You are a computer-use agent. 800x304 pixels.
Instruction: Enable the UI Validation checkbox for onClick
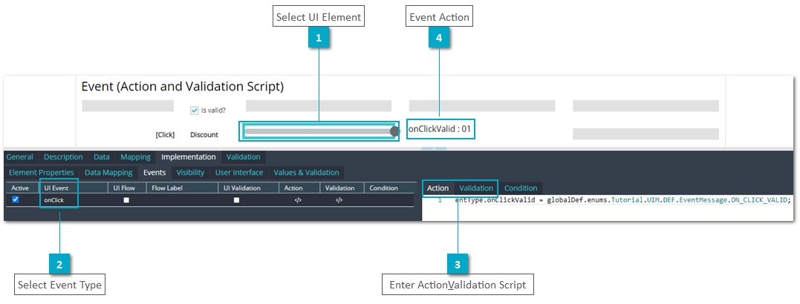coord(237,200)
